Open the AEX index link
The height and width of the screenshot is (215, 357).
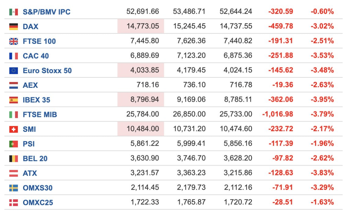pos(30,85)
